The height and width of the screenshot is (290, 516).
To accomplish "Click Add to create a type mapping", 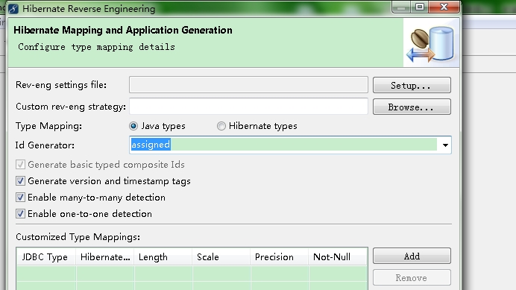I will [x=412, y=256].
